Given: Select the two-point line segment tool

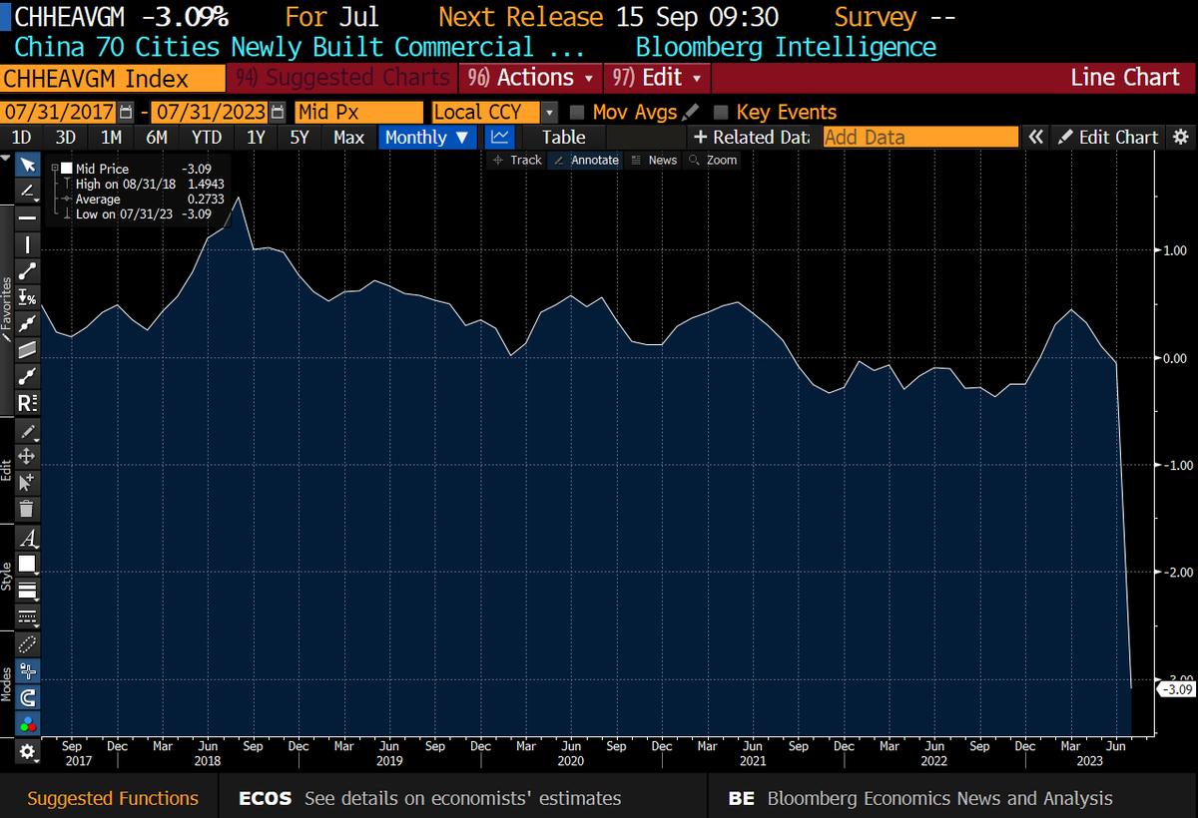Looking at the screenshot, I should pos(27,270).
